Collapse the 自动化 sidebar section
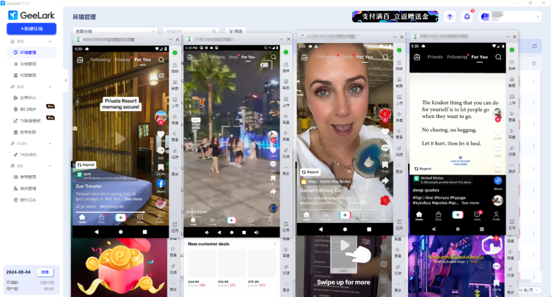This screenshot has height=297, width=551. pyautogui.click(x=49, y=143)
